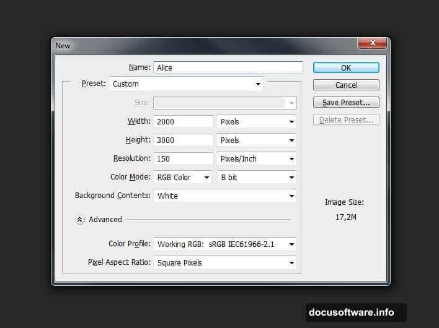
Task: Open the Height units dropdown
Action: pyautogui.click(x=256, y=140)
